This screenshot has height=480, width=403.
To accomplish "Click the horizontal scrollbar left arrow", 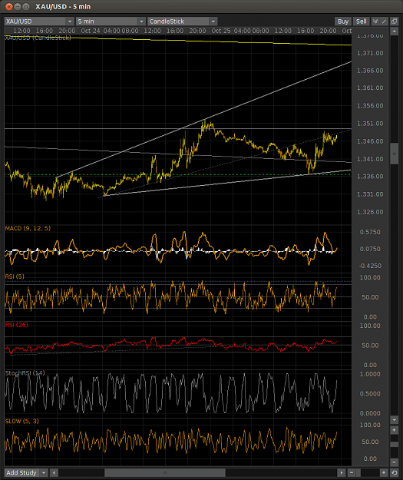I will click(x=54, y=472).
